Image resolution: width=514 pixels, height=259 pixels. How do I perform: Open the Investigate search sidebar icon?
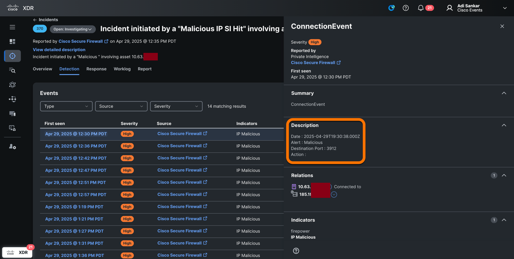tap(12, 71)
